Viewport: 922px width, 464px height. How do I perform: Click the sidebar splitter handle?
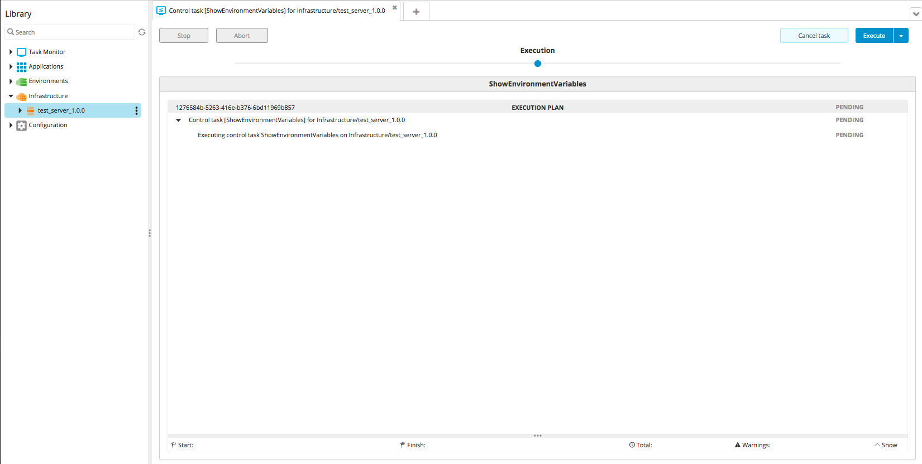point(150,233)
